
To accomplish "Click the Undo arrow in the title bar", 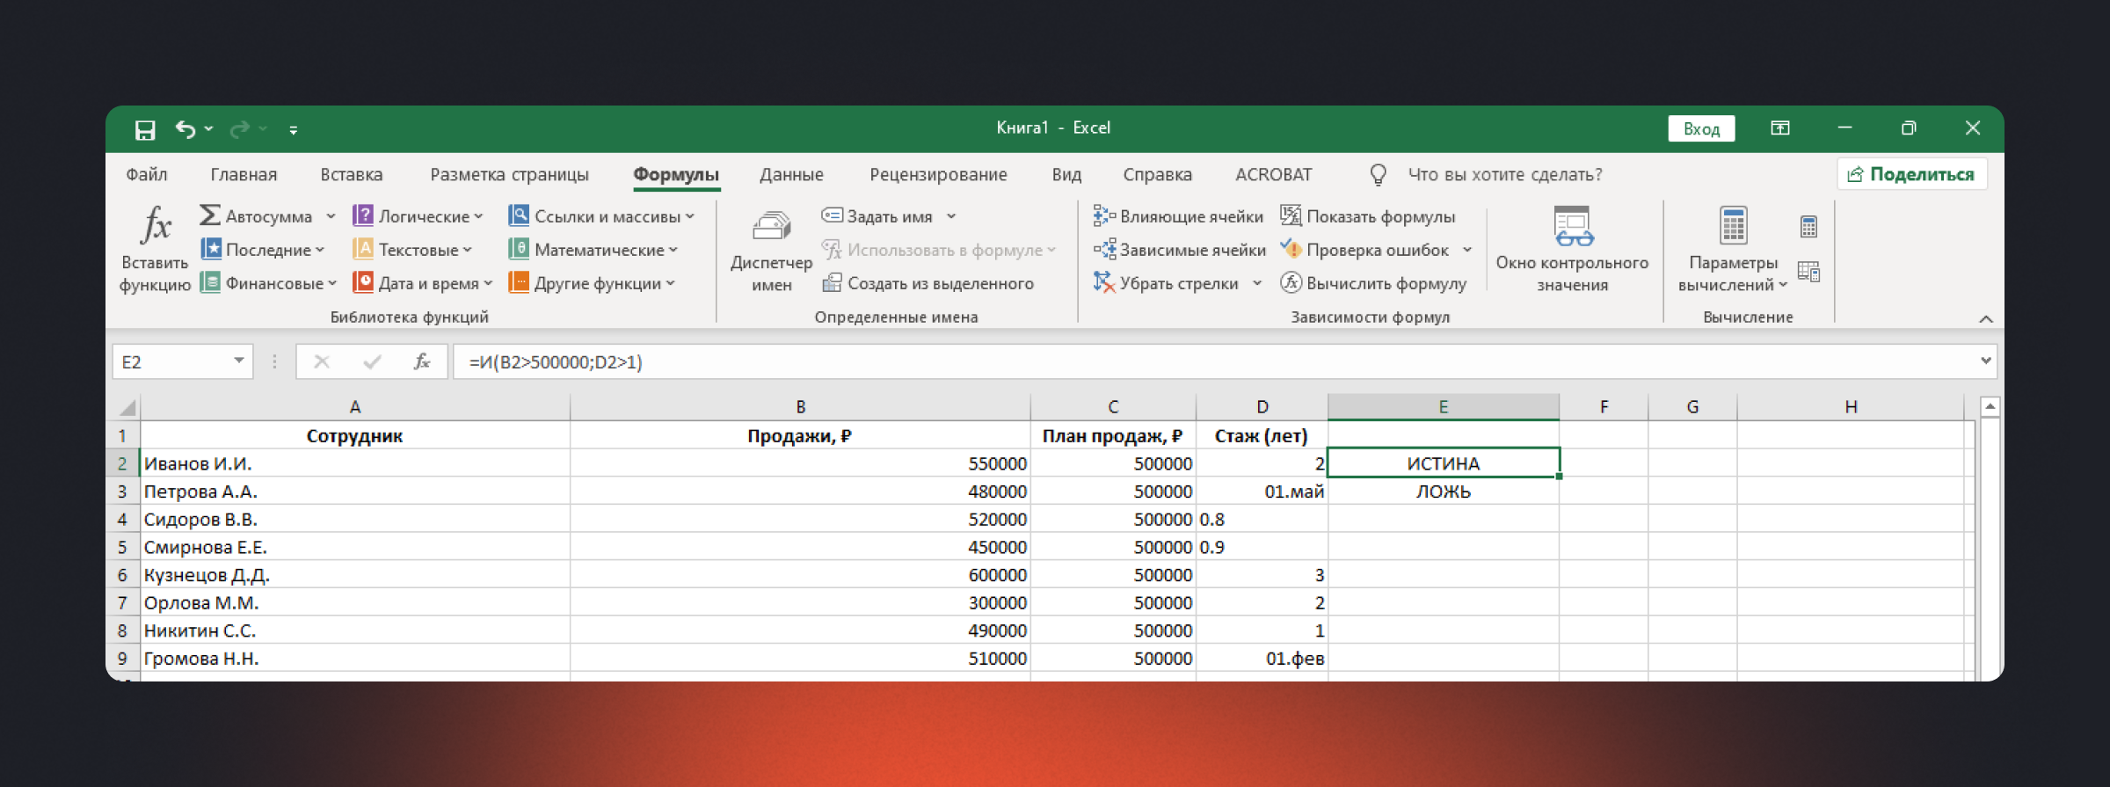I will [185, 129].
